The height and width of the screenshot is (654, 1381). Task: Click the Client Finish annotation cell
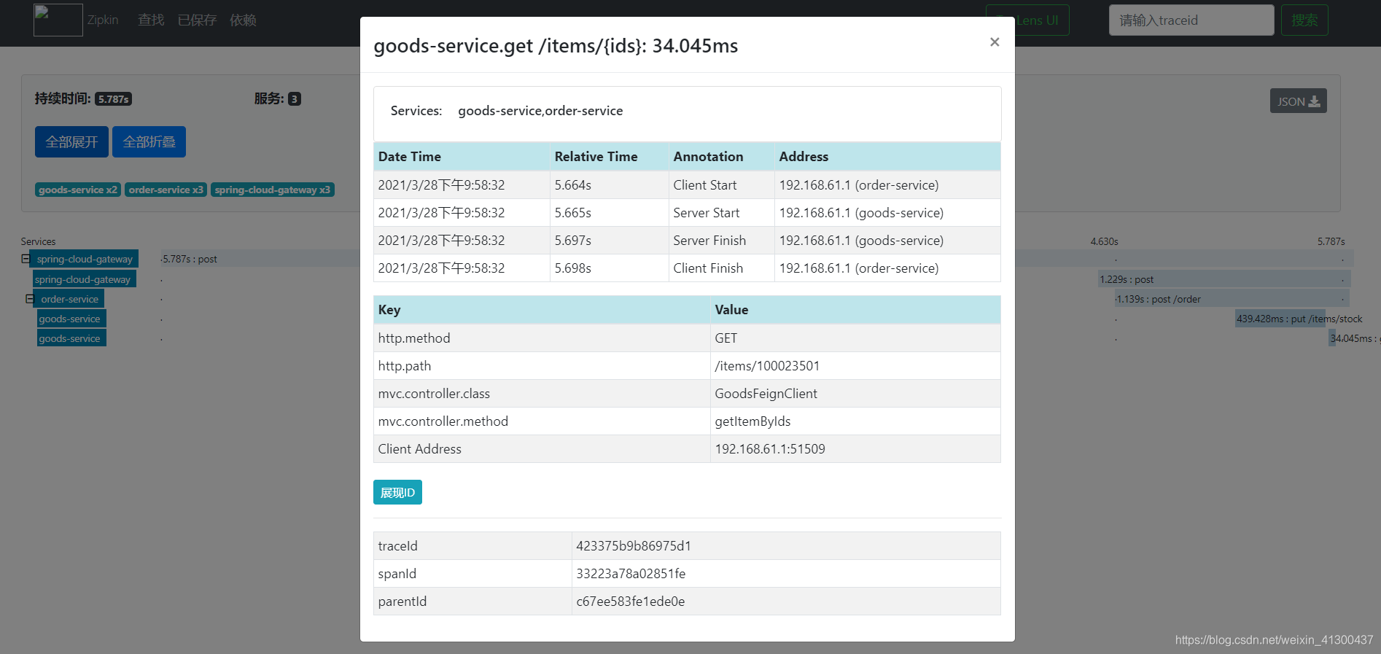tap(721, 268)
